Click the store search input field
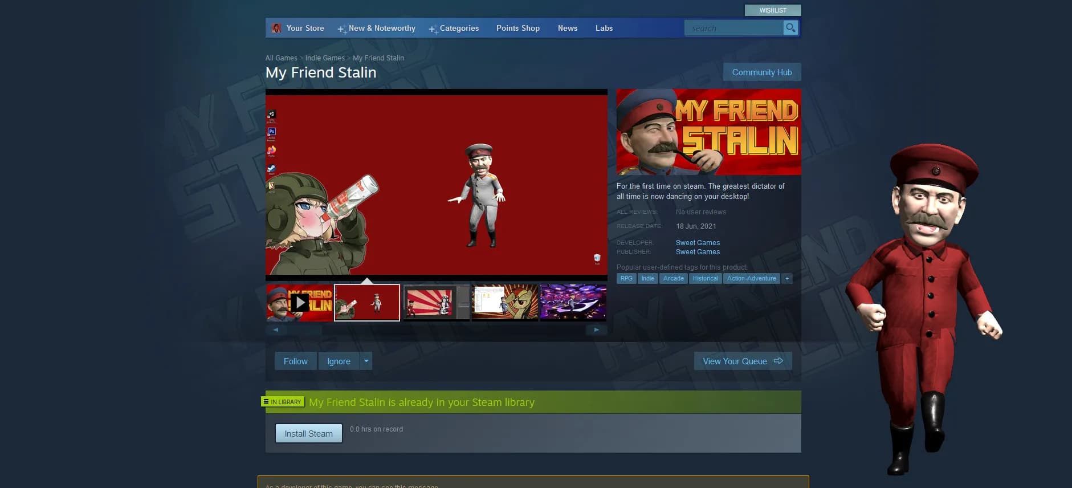The image size is (1072, 488). pos(733,28)
